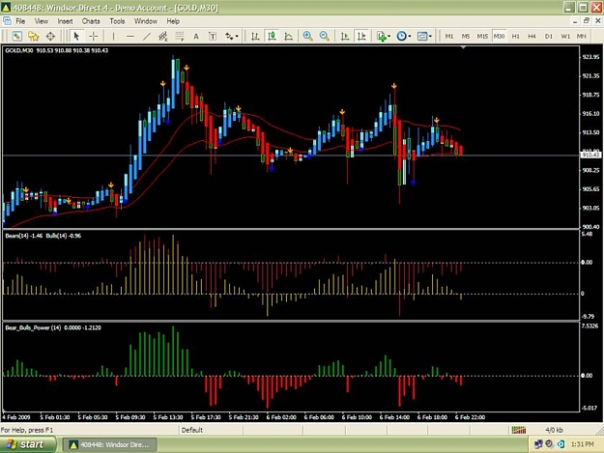
Task: Switch chart to bar chart mode
Action: [x=255, y=36]
